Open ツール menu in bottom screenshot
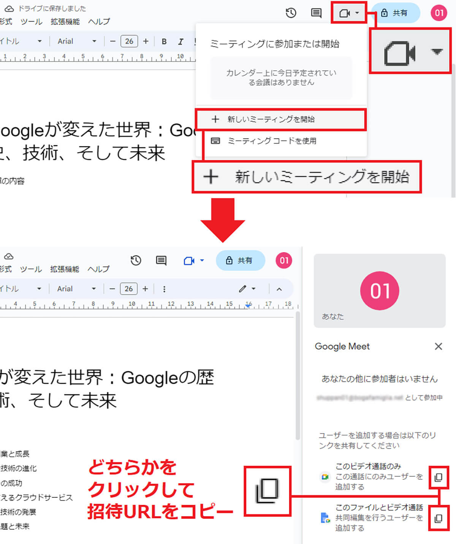Image resolution: width=456 pixels, height=544 pixels. pos(31,269)
